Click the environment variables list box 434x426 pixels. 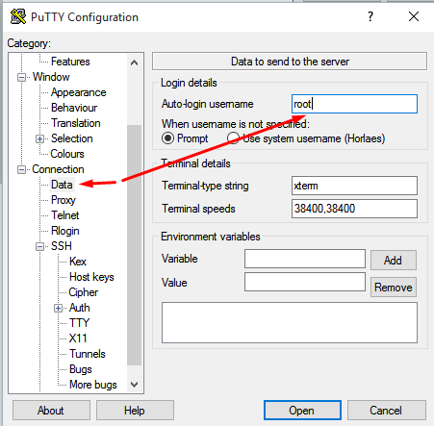click(x=290, y=322)
